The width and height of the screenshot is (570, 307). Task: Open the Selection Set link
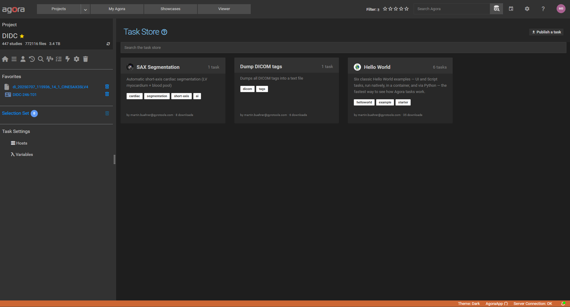pos(15,113)
